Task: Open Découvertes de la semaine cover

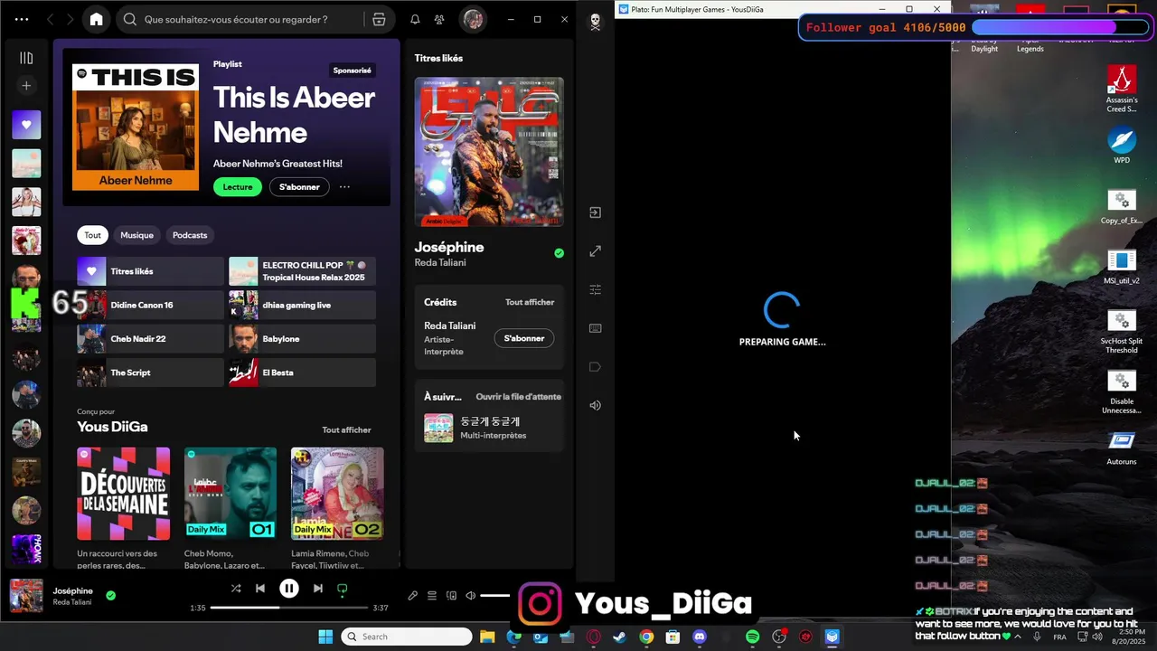Action: (123, 494)
